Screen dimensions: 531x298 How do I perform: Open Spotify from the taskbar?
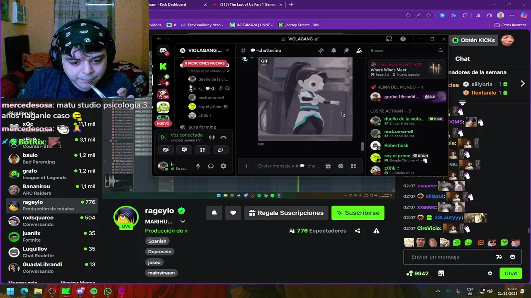pos(94,291)
